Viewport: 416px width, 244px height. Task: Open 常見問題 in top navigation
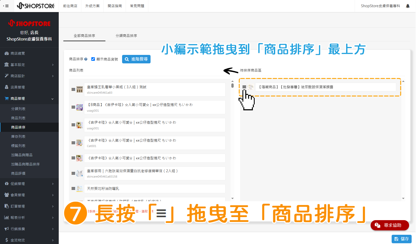[x=137, y=6]
